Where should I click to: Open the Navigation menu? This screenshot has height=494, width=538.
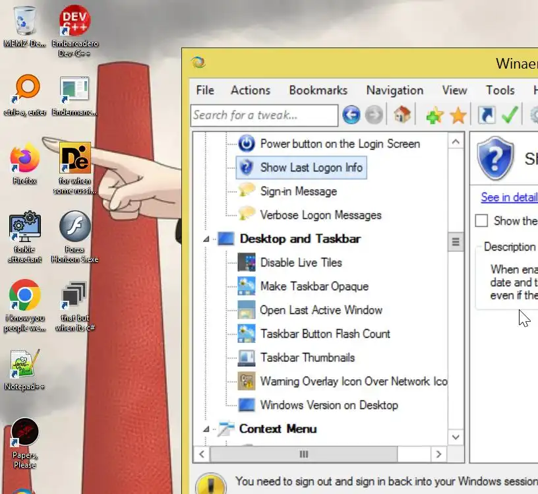pyautogui.click(x=394, y=90)
